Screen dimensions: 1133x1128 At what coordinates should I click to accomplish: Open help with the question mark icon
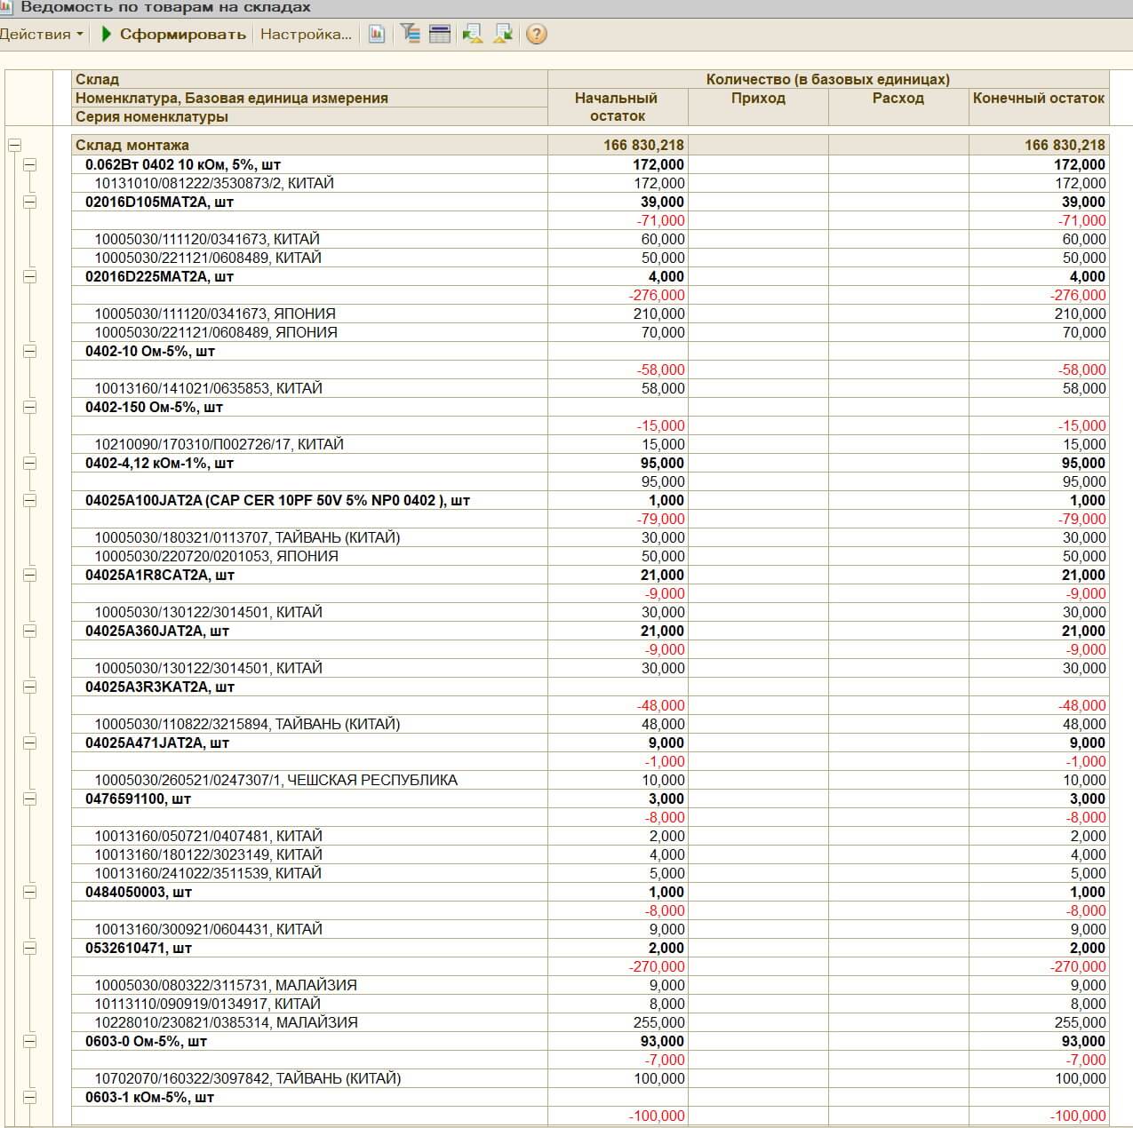pos(536,35)
